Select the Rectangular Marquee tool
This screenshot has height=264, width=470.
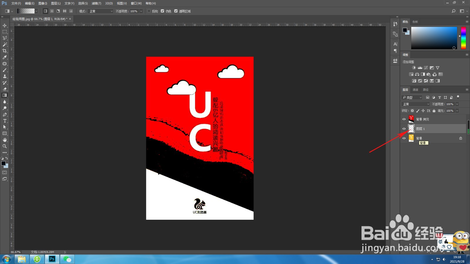5,32
